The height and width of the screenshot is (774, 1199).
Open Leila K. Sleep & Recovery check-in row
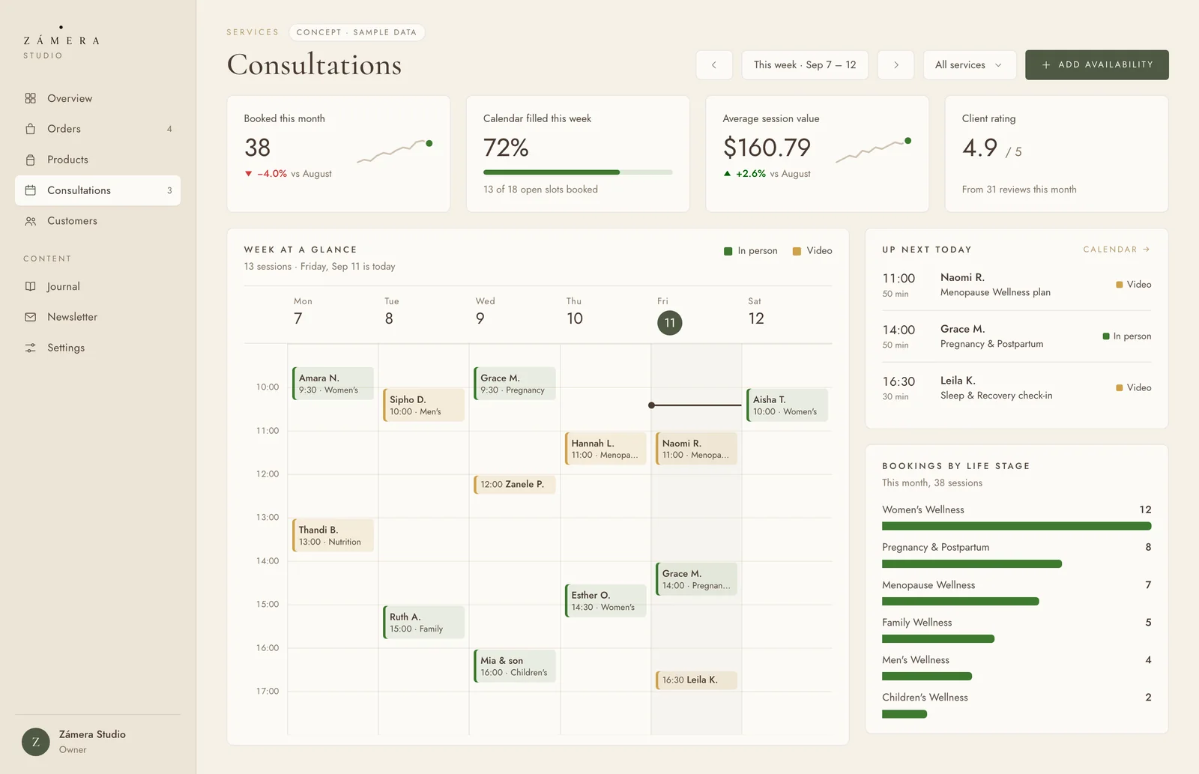tap(1016, 388)
